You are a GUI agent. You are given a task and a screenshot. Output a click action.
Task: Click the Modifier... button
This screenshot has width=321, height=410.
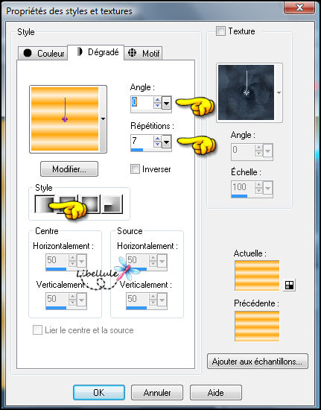[69, 169]
